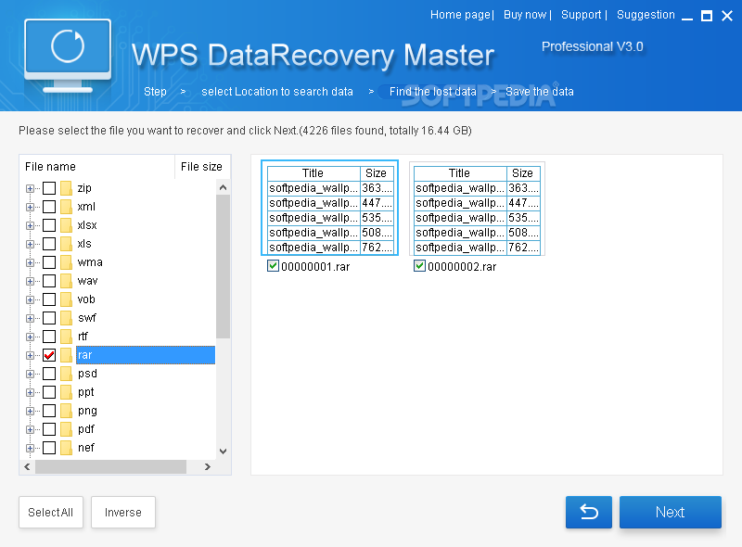Click the vertical scrollbar thumb in file tree

pyautogui.click(x=223, y=266)
